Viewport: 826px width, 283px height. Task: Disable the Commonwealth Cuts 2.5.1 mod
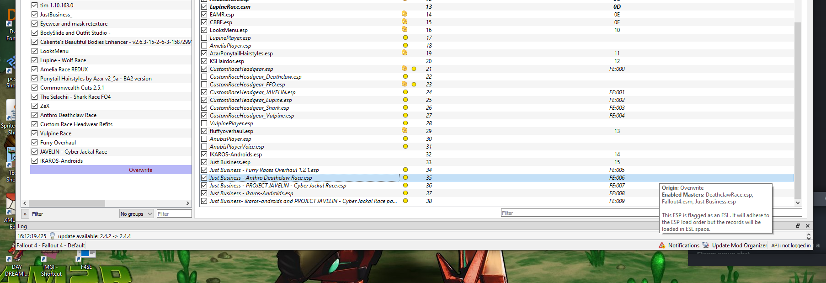(34, 87)
